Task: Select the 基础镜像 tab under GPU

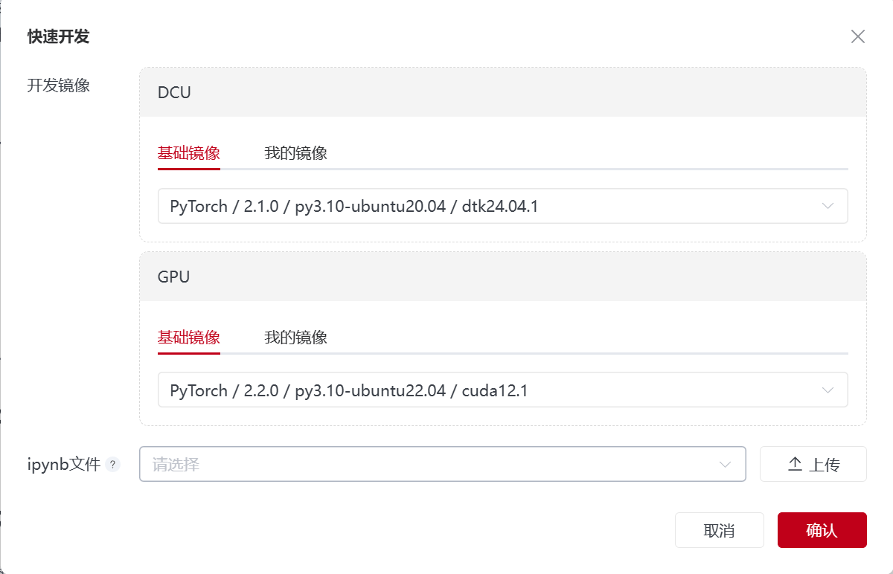Action: tap(189, 338)
